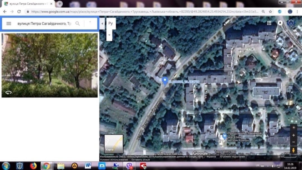Zoom in the map with plus button
Viewport: 302px width, 170px height.
point(293,135)
